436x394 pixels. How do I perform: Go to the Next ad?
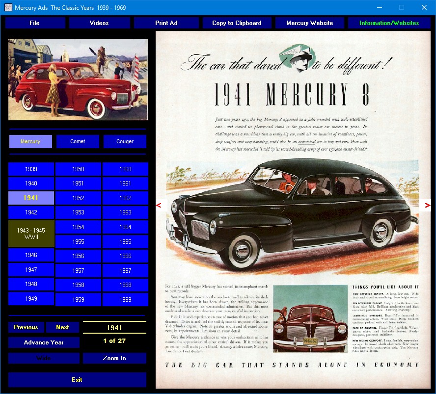click(62, 327)
